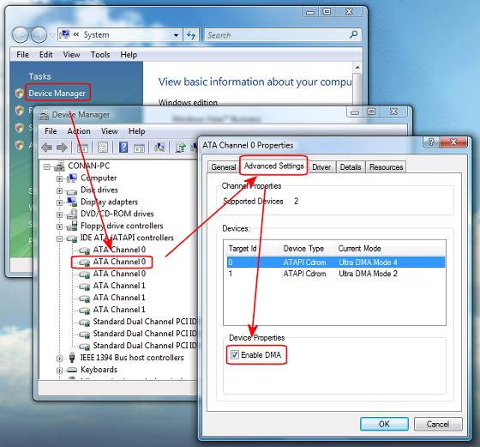Image resolution: width=480 pixels, height=447 pixels.
Task: Open the Action menu in Device Manager
Action: tap(79, 131)
